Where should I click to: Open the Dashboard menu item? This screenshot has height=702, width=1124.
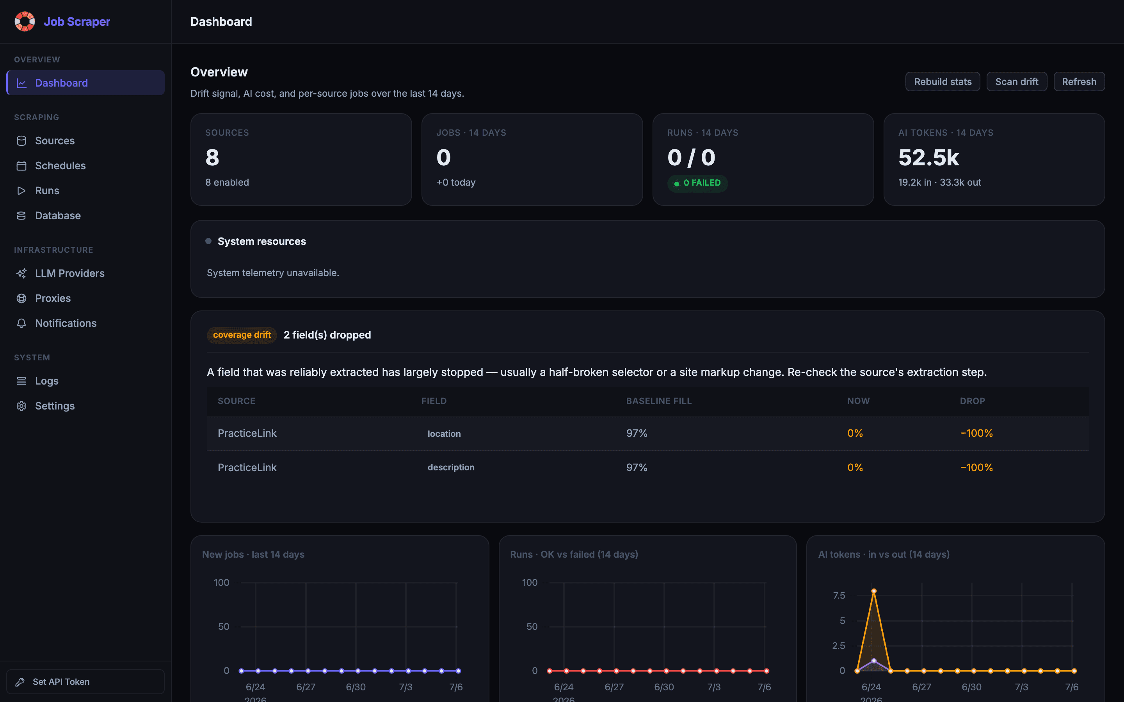point(85,83)
